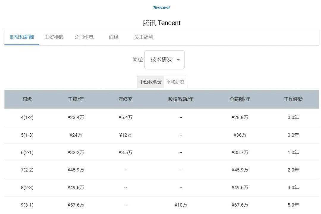Open the 面经 tab
Viewport: 321px width, 214px height.
point(114,37)
